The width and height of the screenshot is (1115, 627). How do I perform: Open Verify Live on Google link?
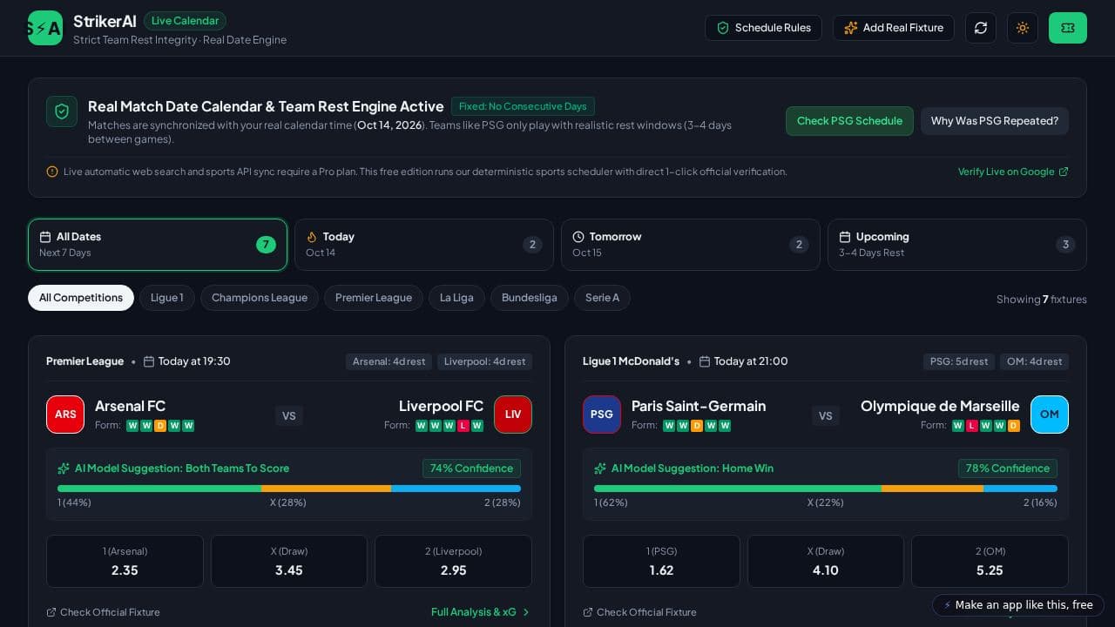[x=1013, y=172]
